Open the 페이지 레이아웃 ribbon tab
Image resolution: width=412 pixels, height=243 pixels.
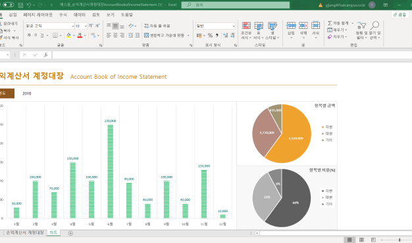click(x=38, y=14)
